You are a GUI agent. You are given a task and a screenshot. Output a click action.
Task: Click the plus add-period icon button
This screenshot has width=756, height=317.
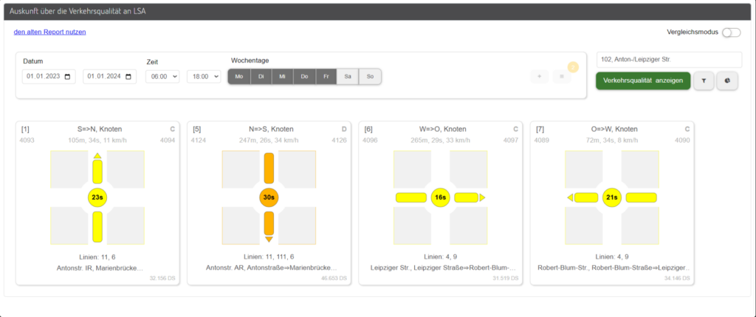539,76
